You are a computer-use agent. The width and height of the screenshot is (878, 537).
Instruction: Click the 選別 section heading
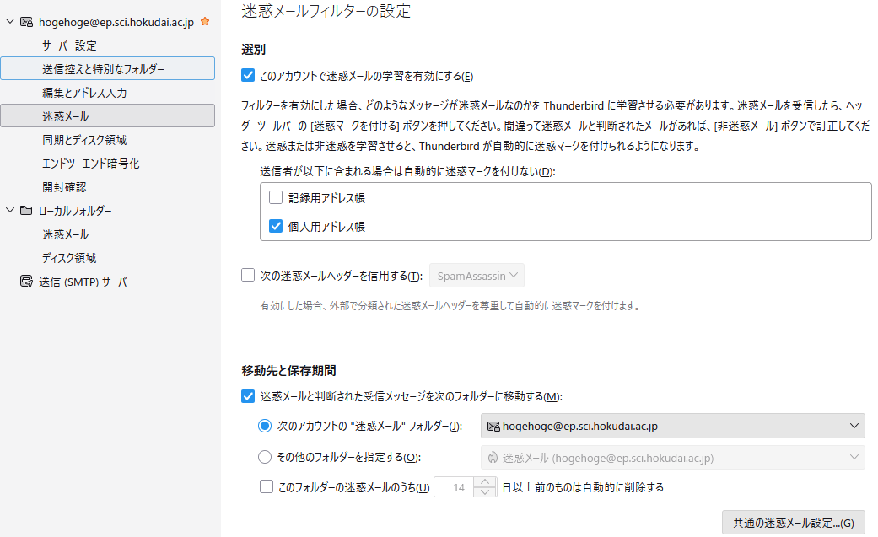pos(254,49)
